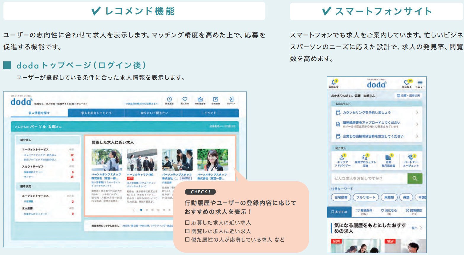Tick the 閲覧した求人に近い求人 checkbox
This screenshot has height=255, width=464.
(187, 231)
